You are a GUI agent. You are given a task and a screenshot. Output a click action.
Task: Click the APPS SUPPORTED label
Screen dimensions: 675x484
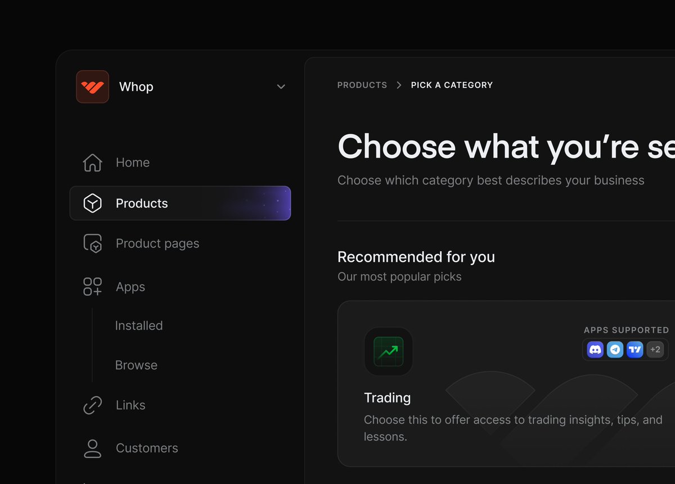pyautogui.click(x=627, y=330)
